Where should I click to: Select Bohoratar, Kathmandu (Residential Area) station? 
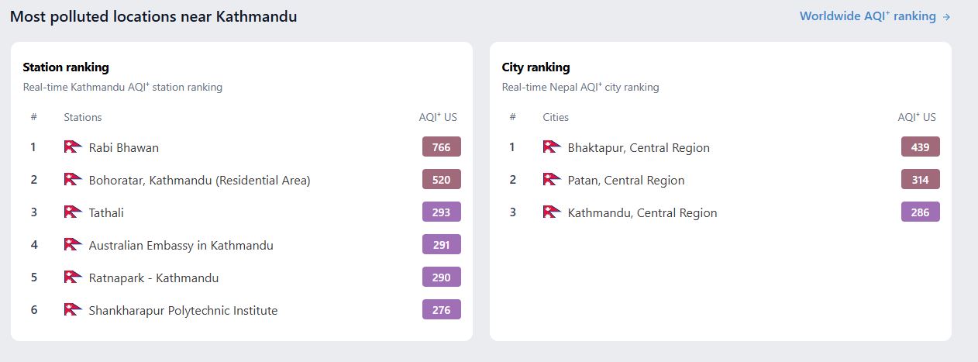(199, 180)
